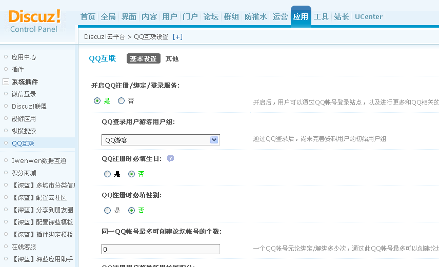Open the 基本设置 tab

tap(144, 59)
